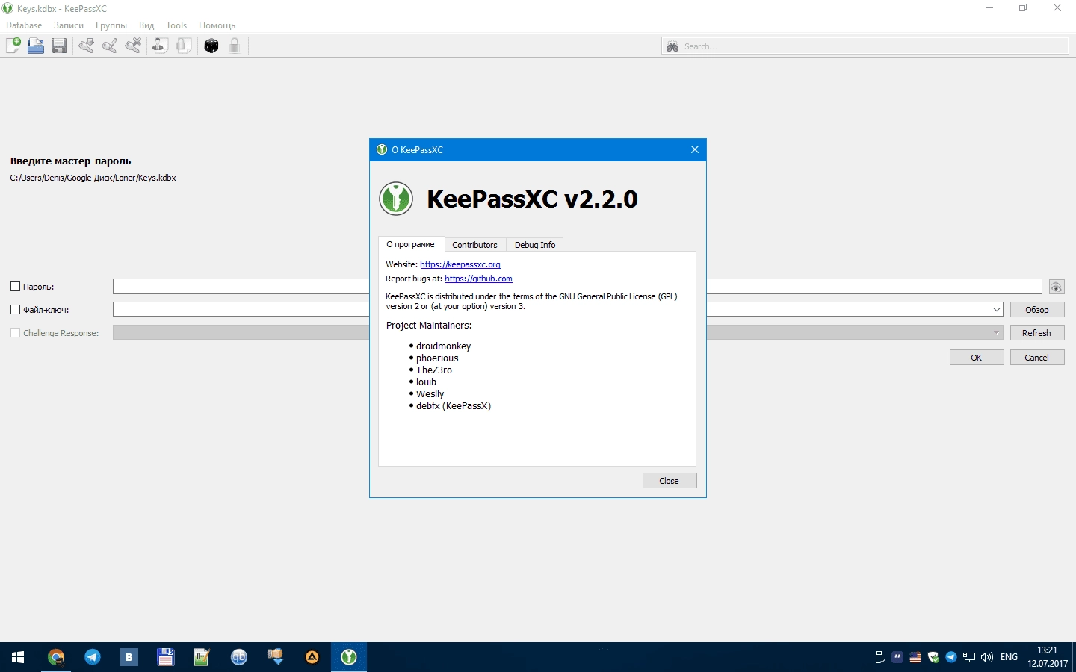The width and height of the screenshot is (1076, 672).
Task: Open the keepassxc.org website link
Action: pos(460,264)
